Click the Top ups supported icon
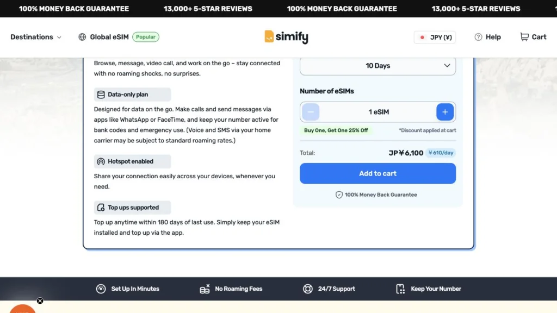 tap(101, 208)
